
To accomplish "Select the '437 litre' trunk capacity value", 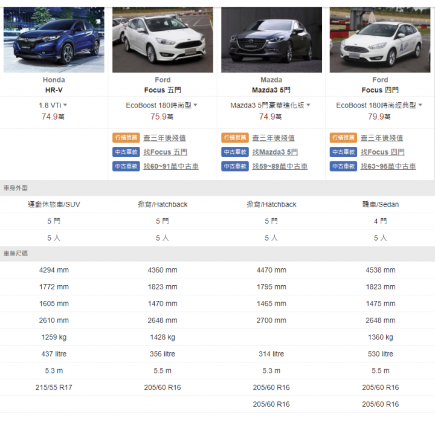I will [x=54, y=354].
